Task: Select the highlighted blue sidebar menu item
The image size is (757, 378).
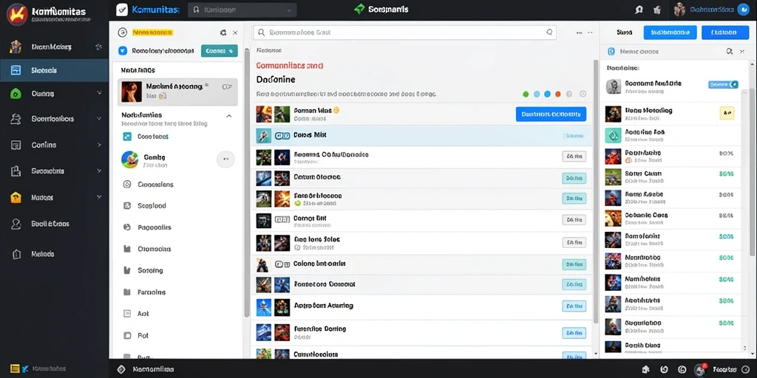Action: pos(54,70)
